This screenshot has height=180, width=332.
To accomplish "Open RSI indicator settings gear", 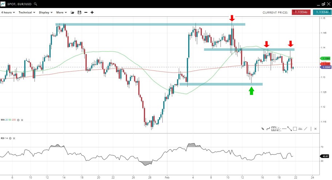I will click(10, 138).
